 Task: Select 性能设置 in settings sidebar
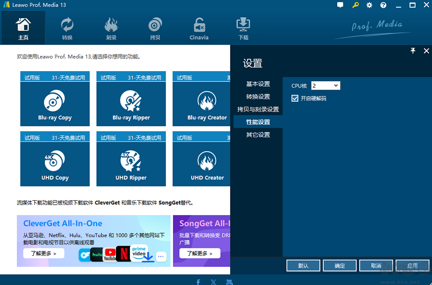click(258, 122)
